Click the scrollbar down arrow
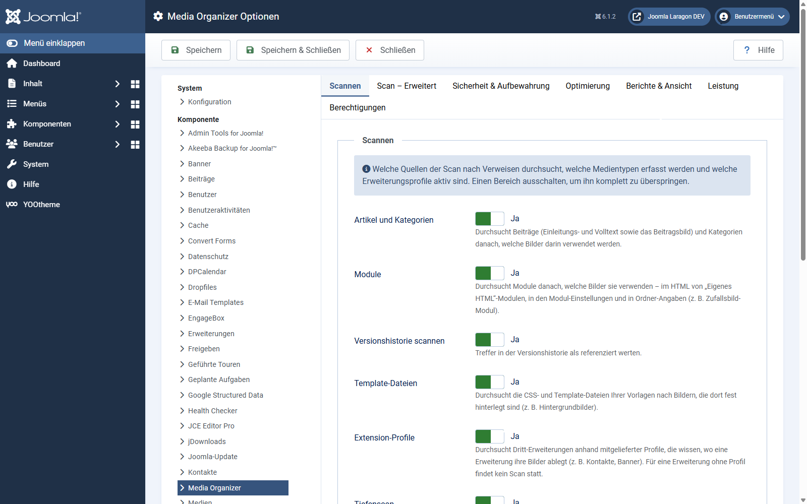This screenshot has width=807, height=504. pos(803,500)
